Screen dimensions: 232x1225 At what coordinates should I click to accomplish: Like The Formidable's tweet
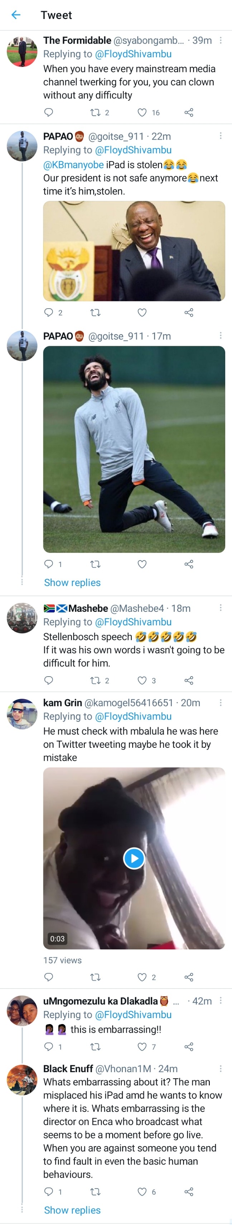coord(142,113)
